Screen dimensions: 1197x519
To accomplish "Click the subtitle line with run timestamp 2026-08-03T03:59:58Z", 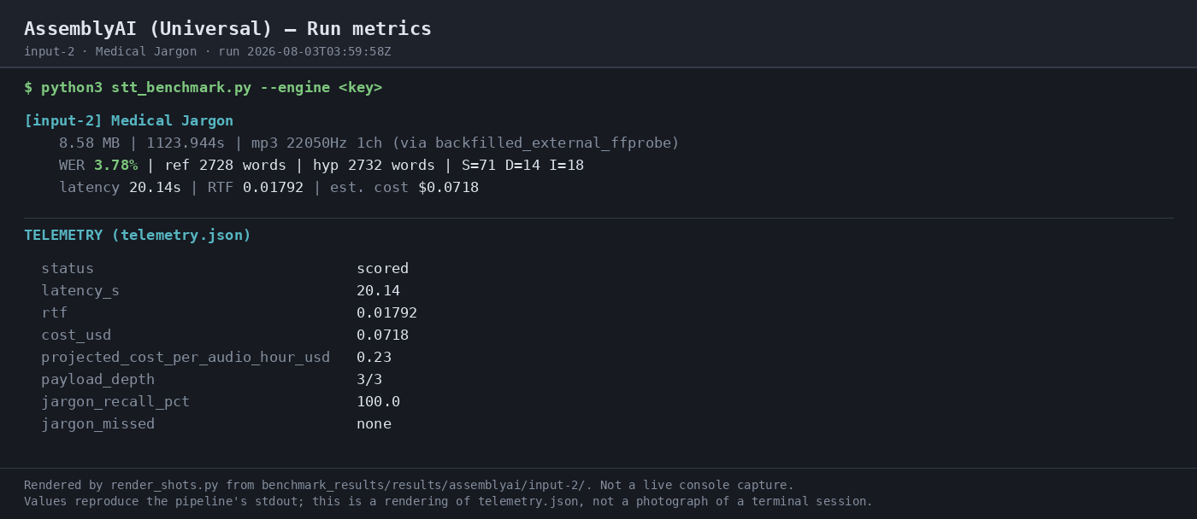I will pyautogui.click(x=207, y=52).
